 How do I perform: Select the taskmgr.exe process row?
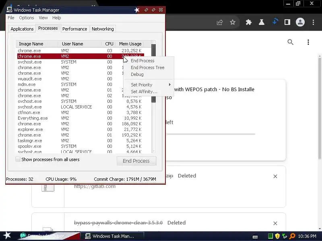click(80, 141)
